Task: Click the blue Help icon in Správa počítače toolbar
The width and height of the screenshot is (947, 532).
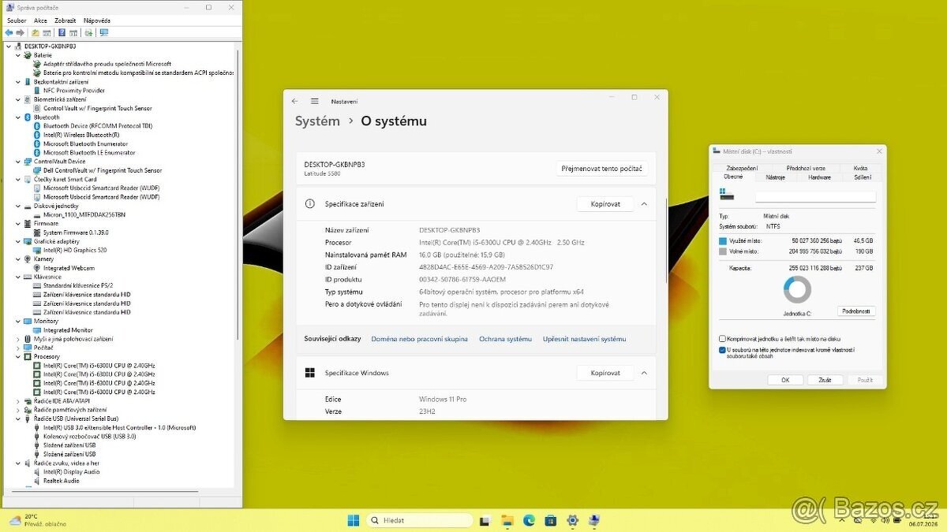Action: point(62,33)
